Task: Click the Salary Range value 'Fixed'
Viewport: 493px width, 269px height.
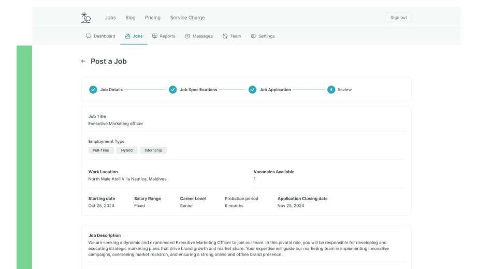Action: [140, 205]
